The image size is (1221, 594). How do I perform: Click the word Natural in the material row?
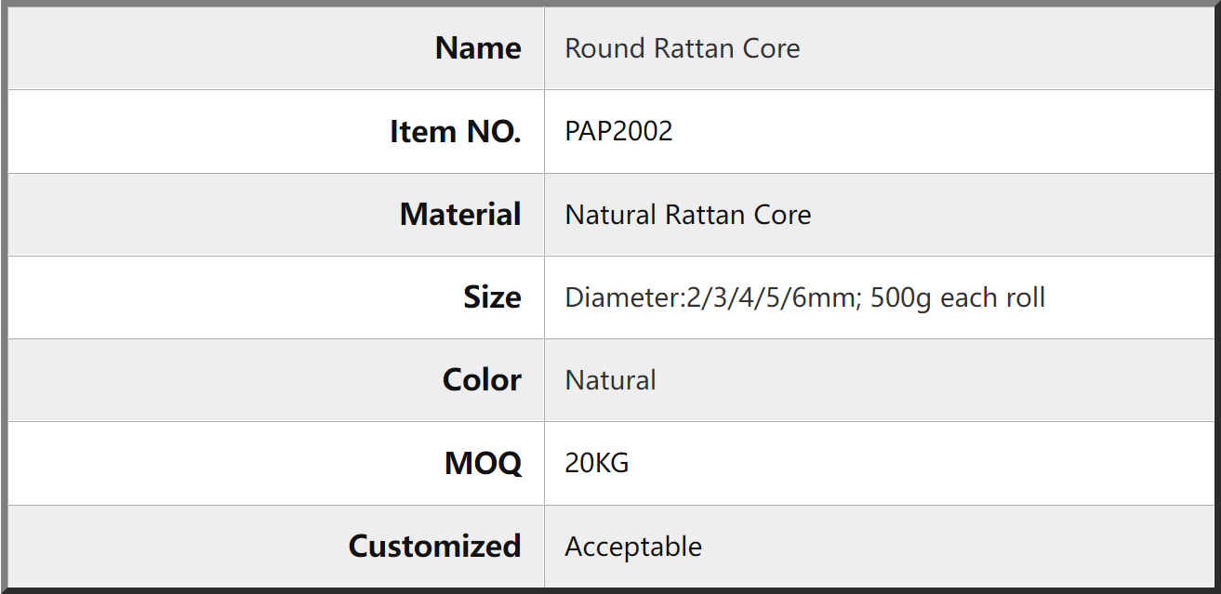[x=611, y=215]
